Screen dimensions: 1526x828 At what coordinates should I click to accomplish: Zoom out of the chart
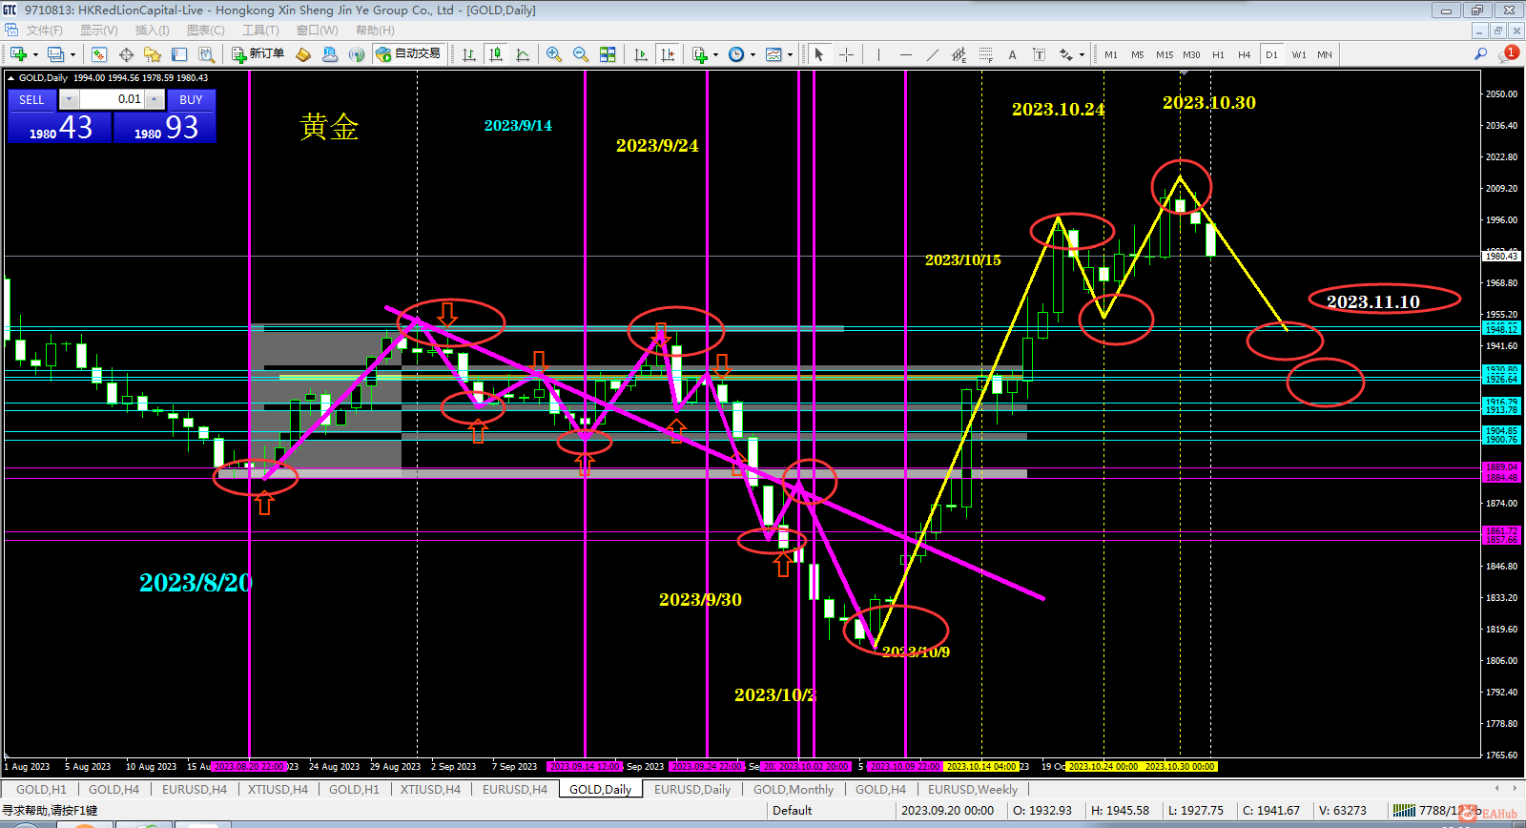pos(581,54)
